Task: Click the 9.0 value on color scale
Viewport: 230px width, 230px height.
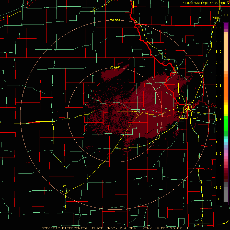Action: click(x=218, y=40)
